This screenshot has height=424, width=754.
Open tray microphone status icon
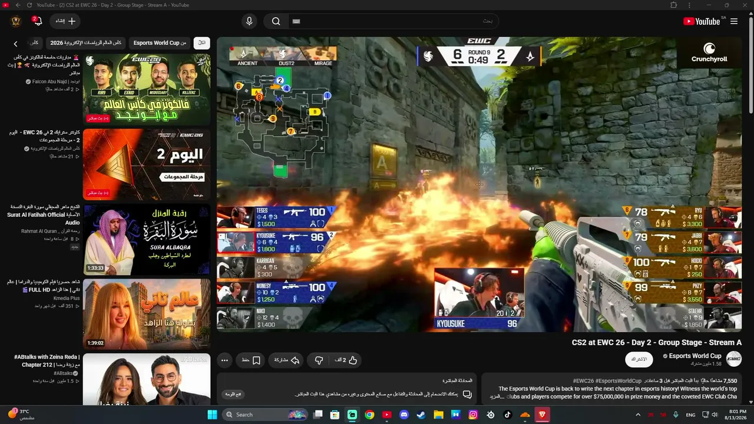coord(676,415)
